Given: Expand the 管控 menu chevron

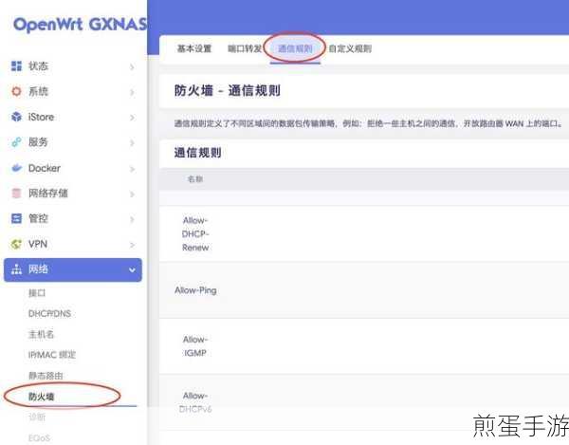Looking at the screenshot, I should pos(132,219).
